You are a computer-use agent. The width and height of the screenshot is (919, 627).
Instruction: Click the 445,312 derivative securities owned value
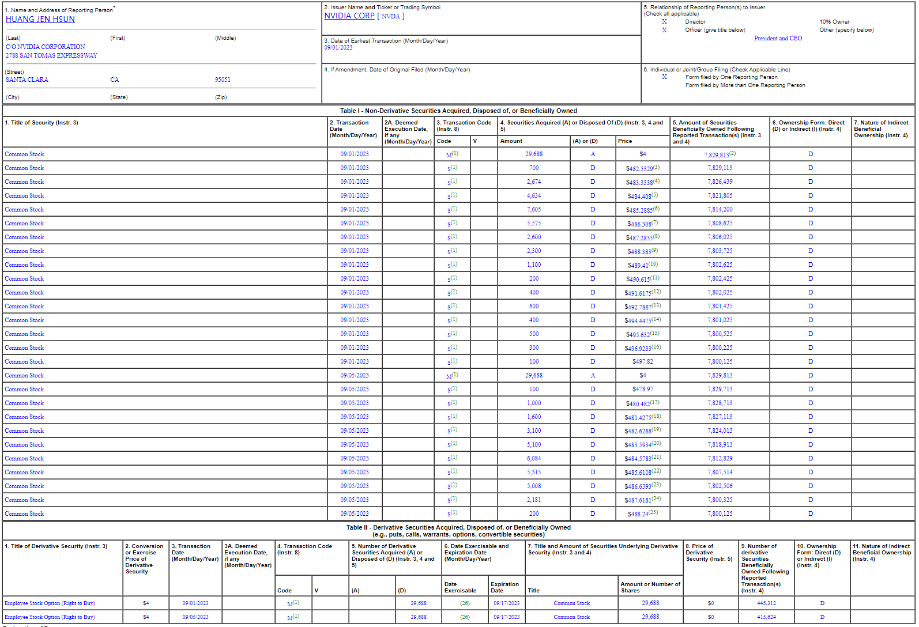pyautogui.click(x=766, y=603)
